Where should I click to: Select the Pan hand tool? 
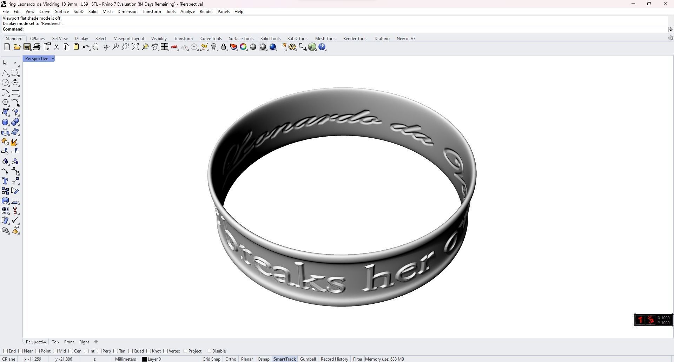coord(95,47)
